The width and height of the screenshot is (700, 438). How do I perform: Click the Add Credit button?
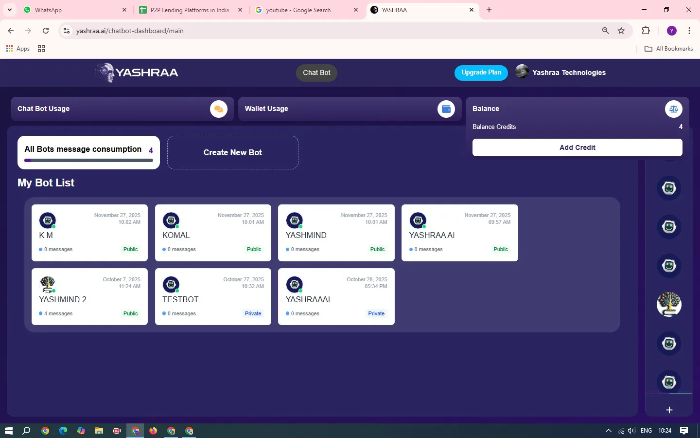[577, 147]
